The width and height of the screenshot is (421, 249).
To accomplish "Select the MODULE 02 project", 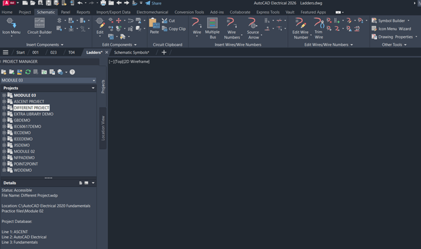I will [x=24, y=151].
